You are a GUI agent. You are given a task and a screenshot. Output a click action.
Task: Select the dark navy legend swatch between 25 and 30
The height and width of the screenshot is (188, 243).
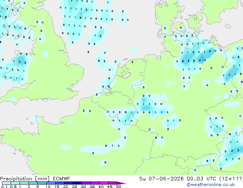[x=77, y=183]
